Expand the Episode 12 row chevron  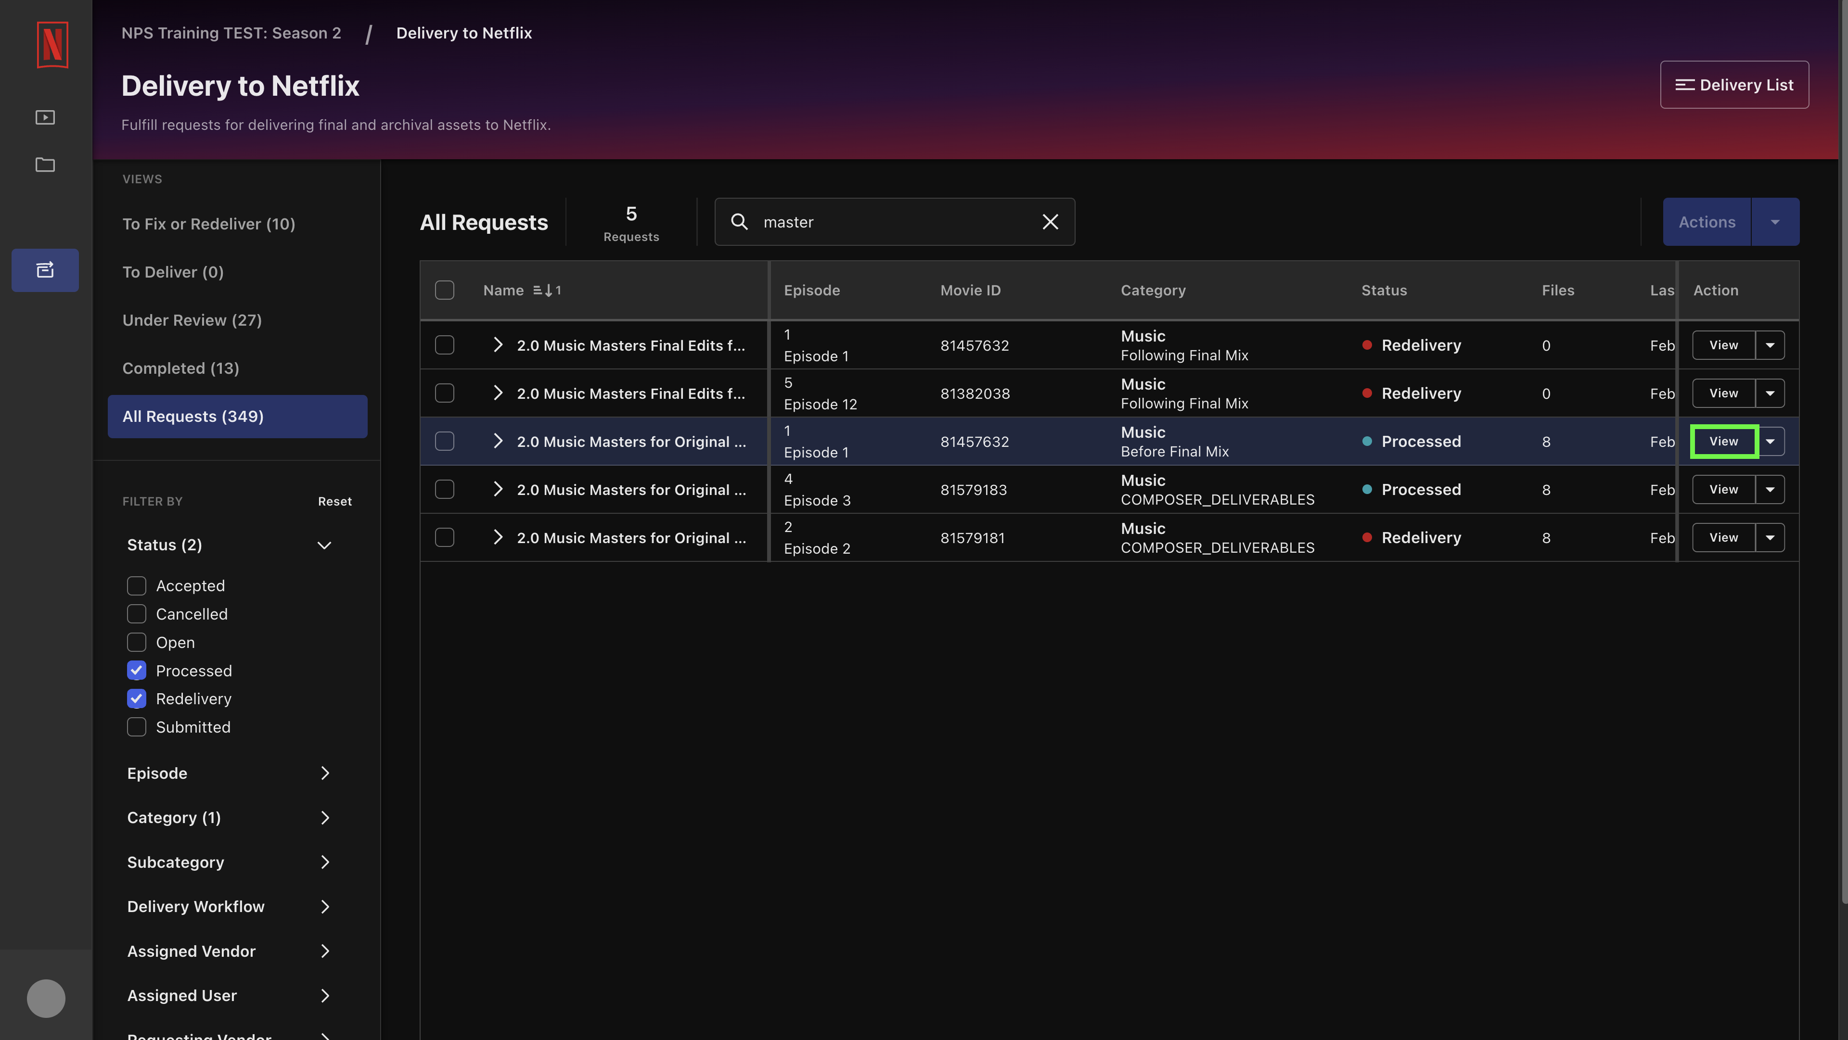pyautogui.click(x=498, y=393)
